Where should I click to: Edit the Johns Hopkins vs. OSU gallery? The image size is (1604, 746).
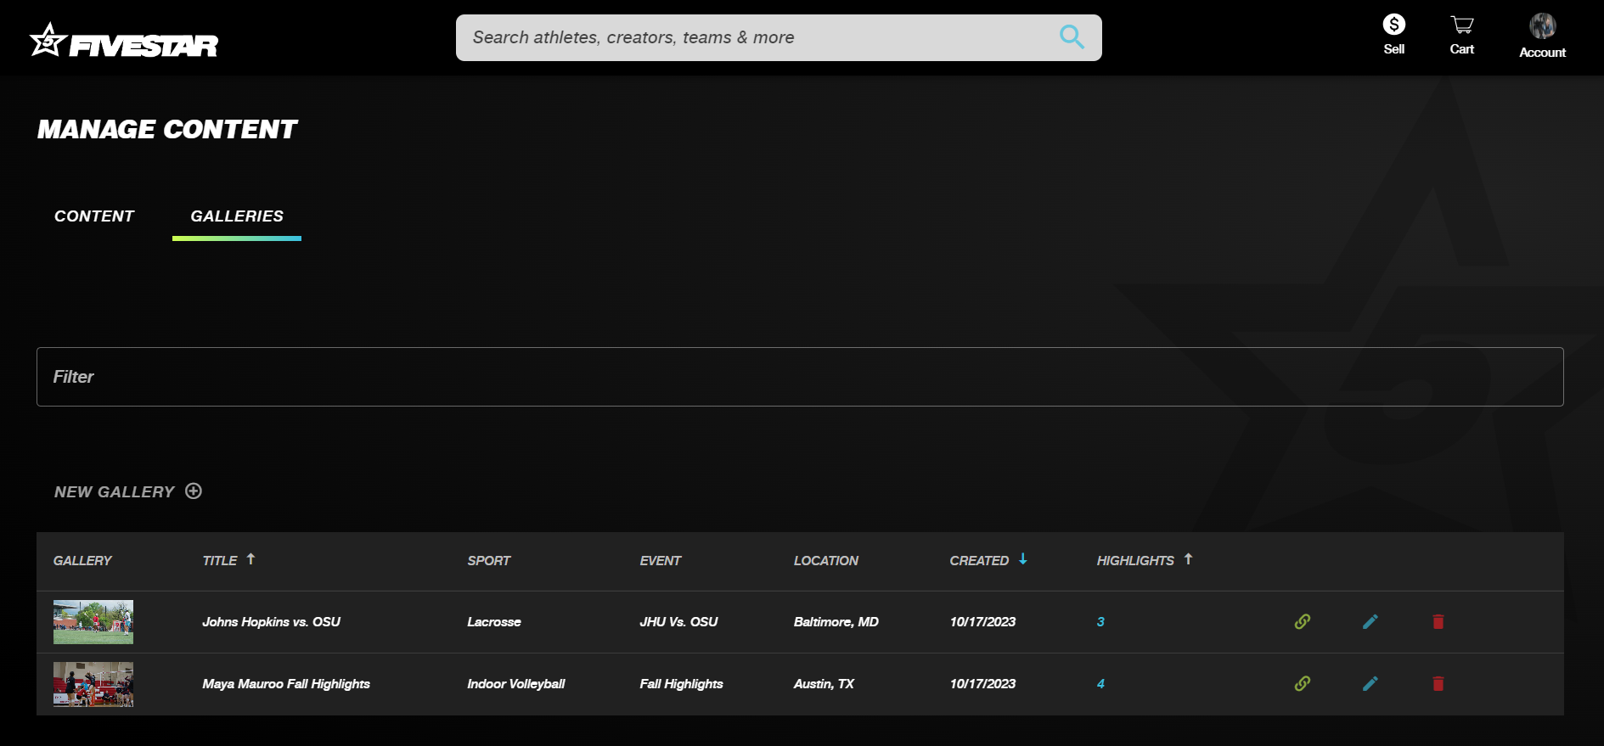(x=1370, y=622)
